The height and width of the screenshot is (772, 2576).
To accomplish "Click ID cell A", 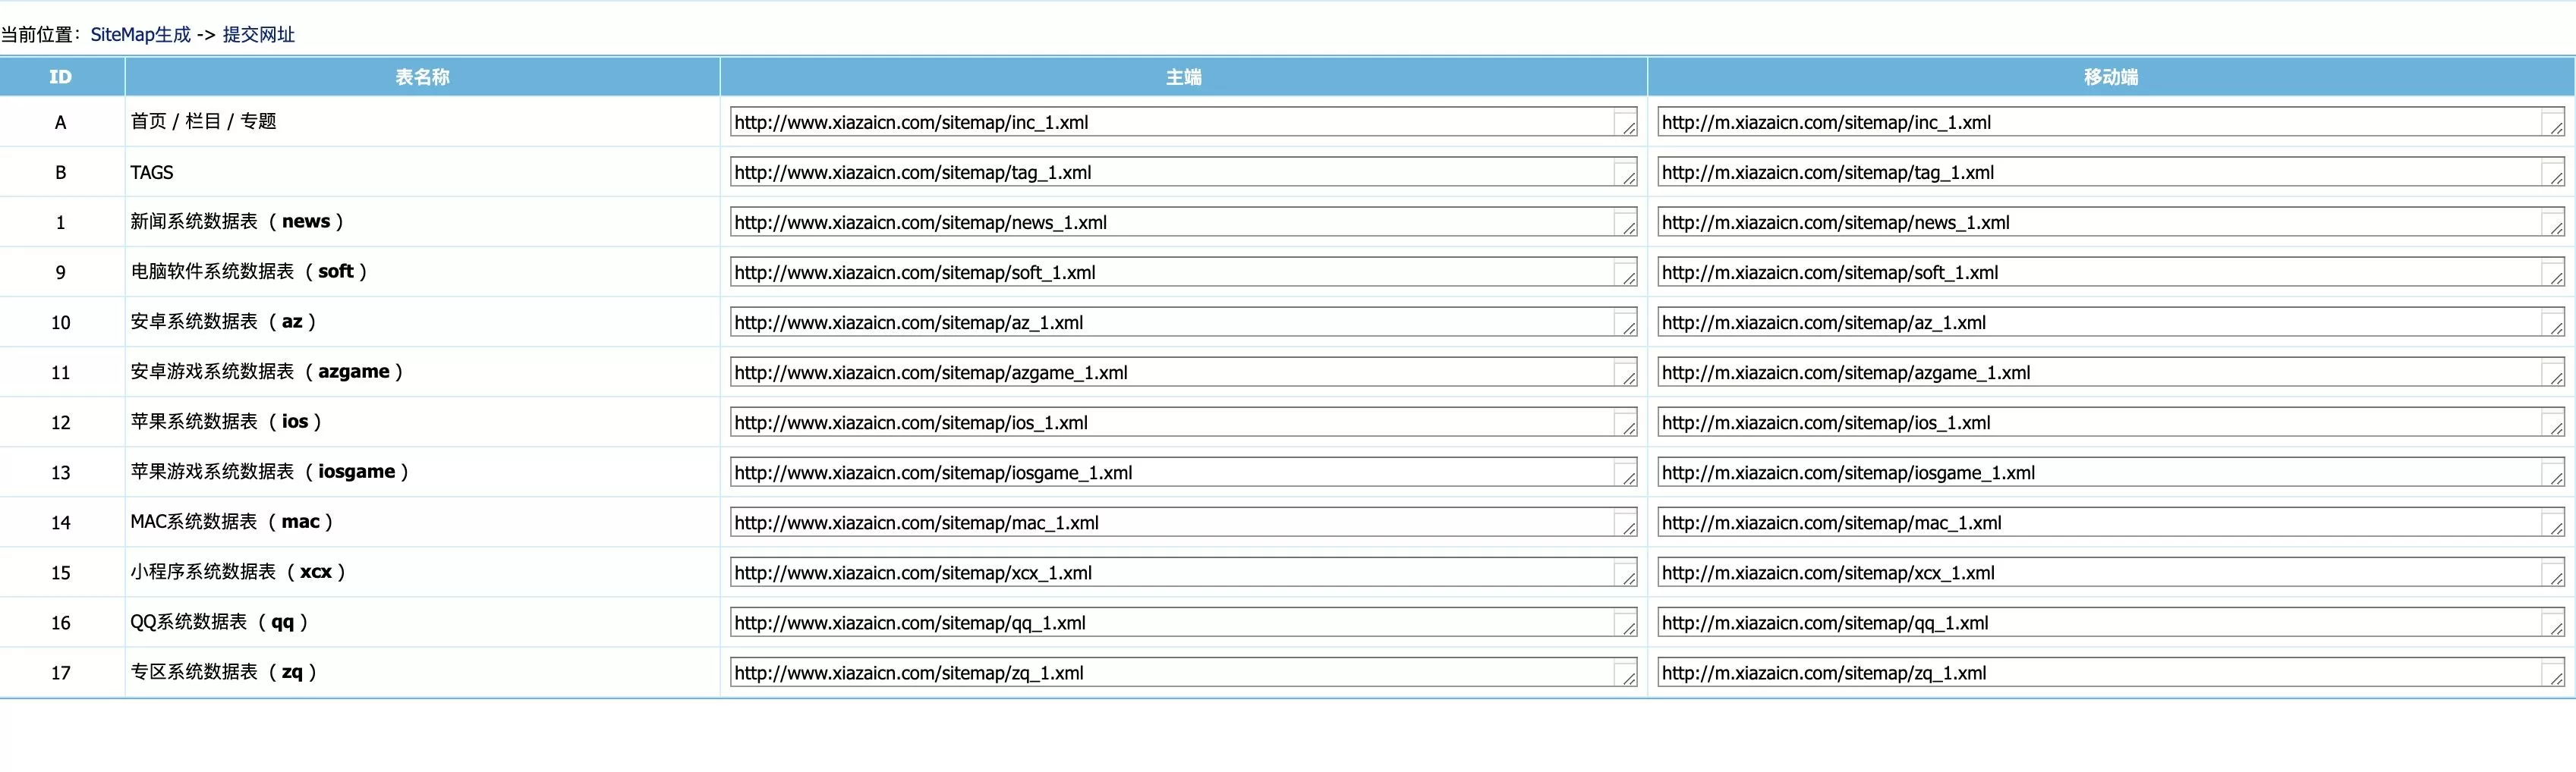I will pos(61,122).
